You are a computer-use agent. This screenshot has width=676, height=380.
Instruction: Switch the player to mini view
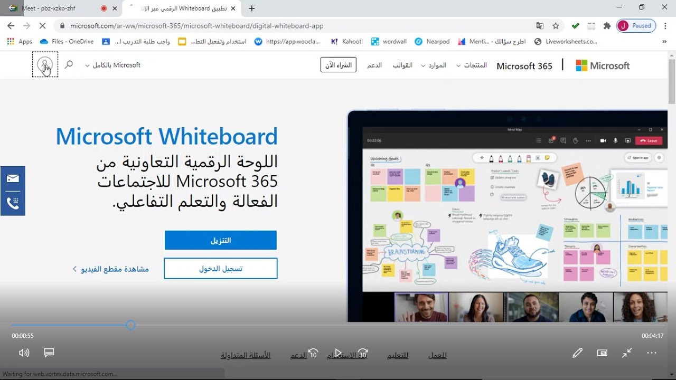602,353
